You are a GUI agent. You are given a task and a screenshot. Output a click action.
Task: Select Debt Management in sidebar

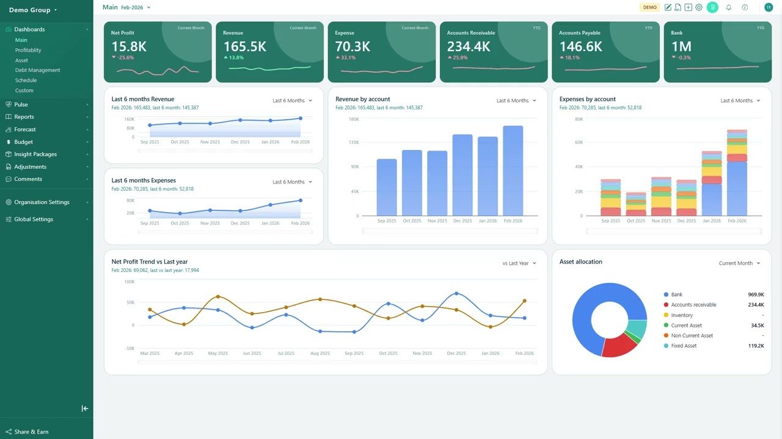coord(37,70)
